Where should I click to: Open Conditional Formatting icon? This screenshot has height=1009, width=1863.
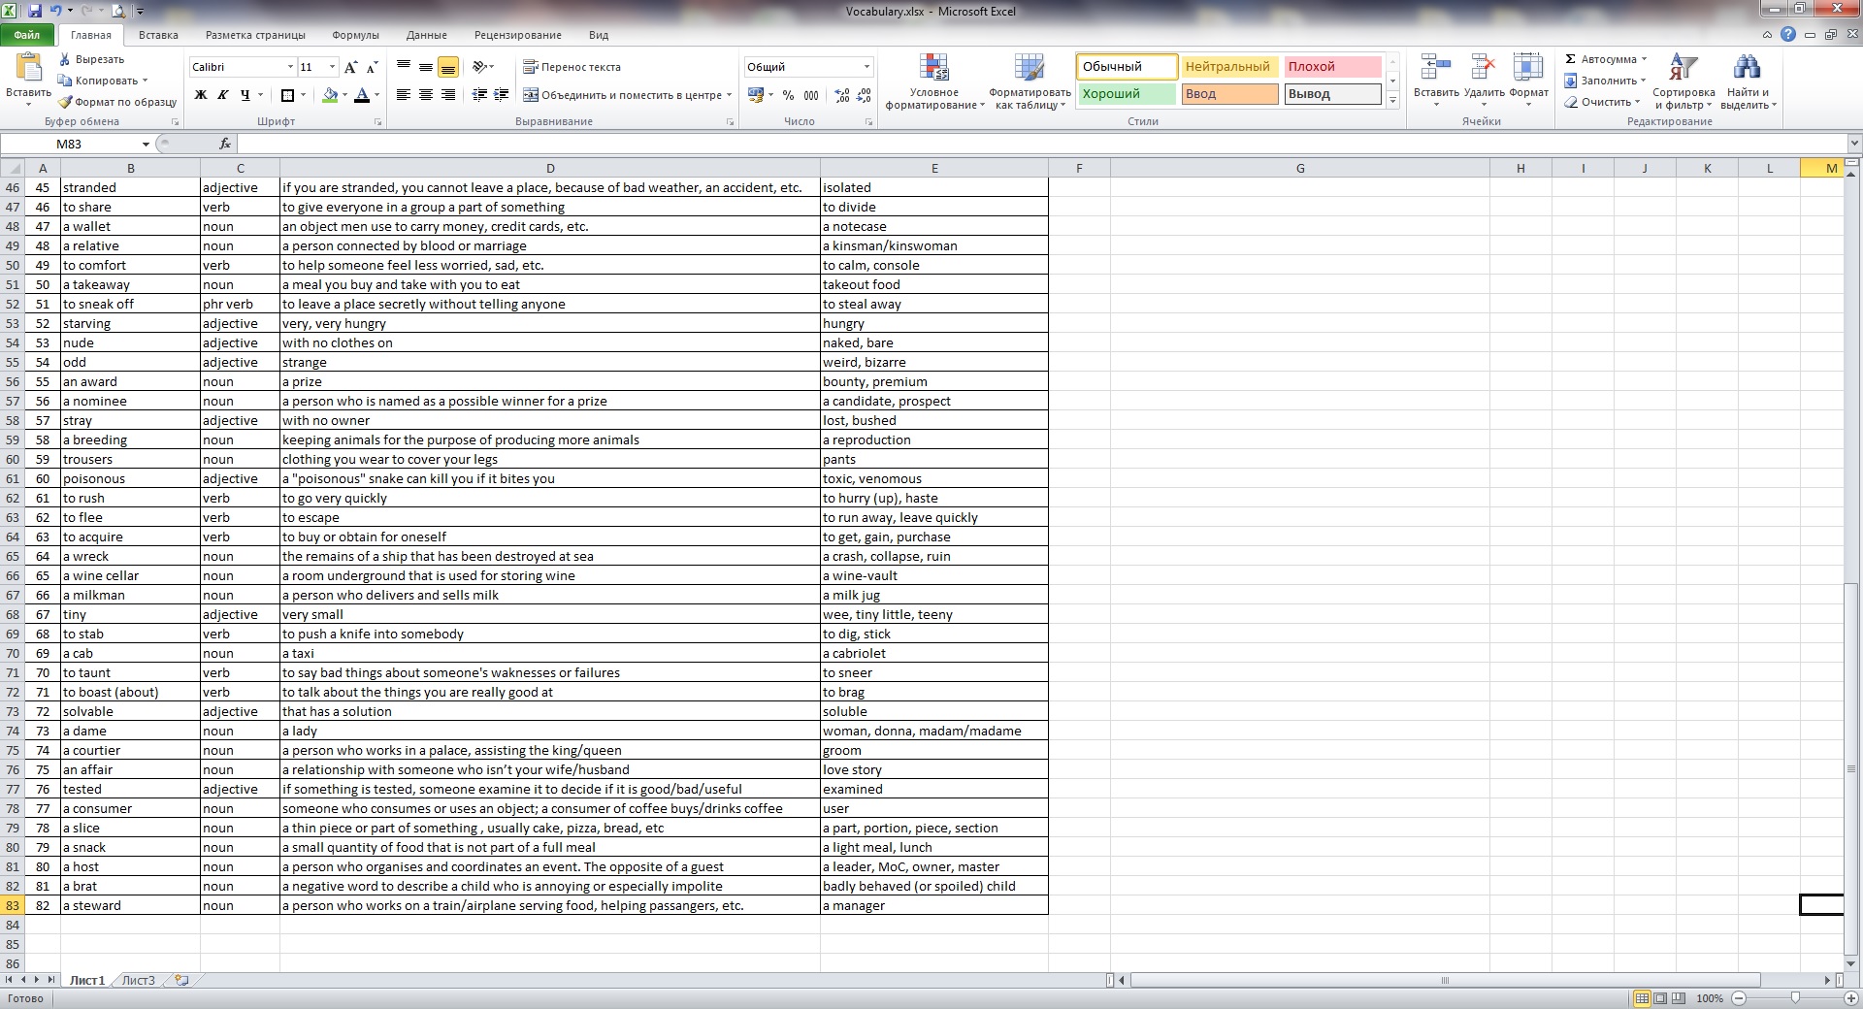pyautogui.click(x=933, y=68)
